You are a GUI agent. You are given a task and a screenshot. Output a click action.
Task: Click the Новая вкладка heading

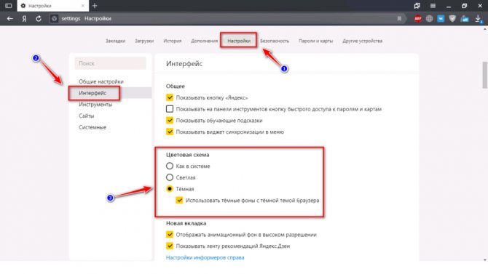pos(186,223)
